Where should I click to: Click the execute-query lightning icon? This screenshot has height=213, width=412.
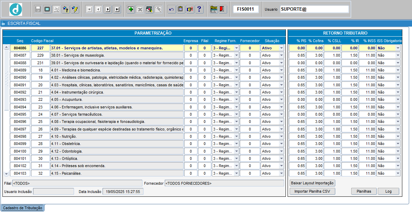coord(75,9)
